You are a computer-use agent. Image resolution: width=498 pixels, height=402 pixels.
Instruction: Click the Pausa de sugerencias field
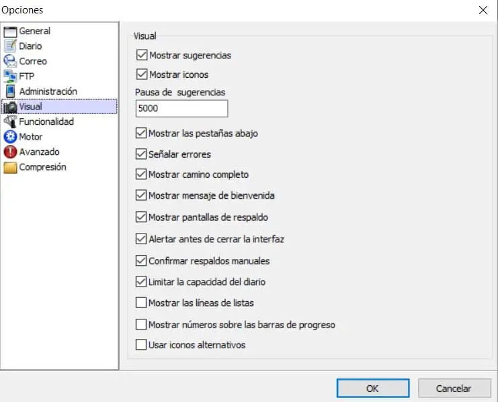(x=181, y=108)
